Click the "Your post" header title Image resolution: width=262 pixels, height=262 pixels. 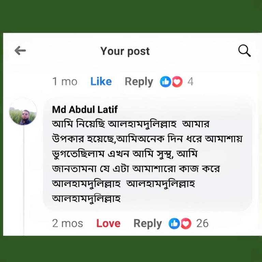tap(125, 51)
